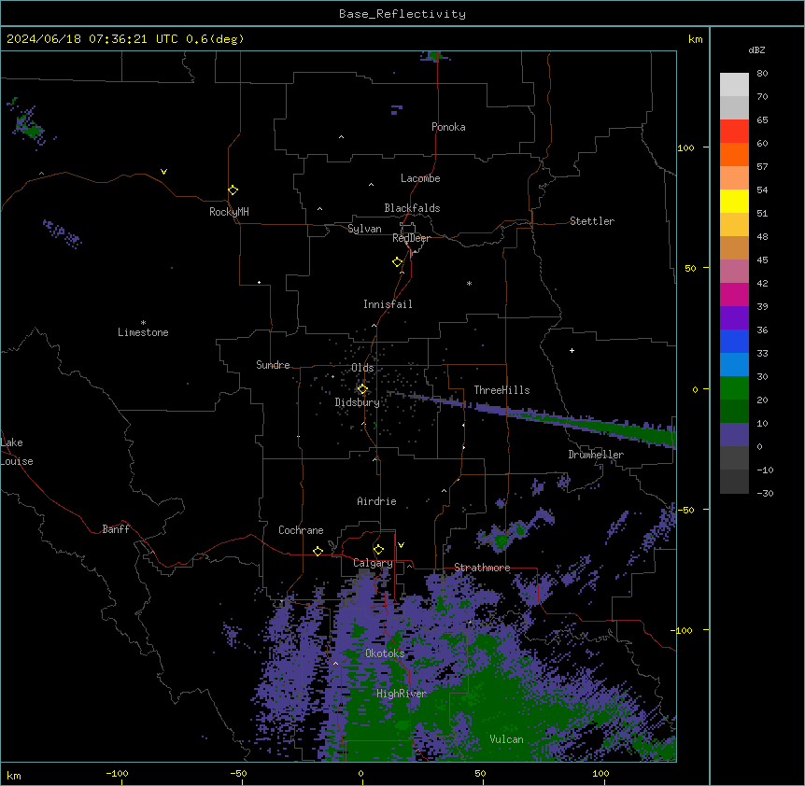This screenshot has height=786, width=805.
Task: Click the Airdrie label
Action: (376, 501)
